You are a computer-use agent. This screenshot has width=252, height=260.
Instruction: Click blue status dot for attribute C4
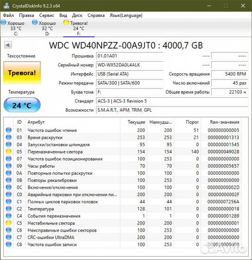coord(9,216)
